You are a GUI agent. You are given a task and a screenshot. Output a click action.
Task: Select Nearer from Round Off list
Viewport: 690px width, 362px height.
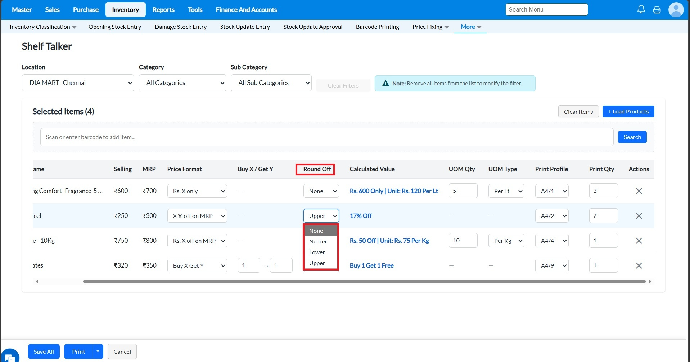(318, 241)
